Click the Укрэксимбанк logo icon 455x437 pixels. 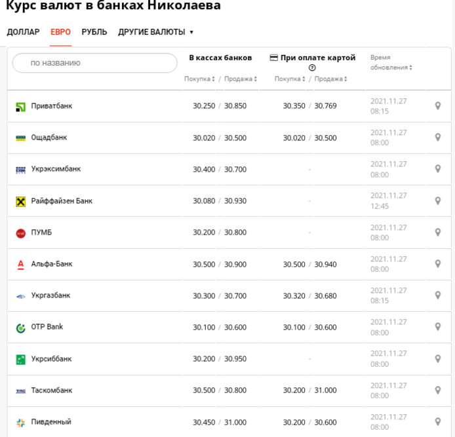(x=20, y=170)
